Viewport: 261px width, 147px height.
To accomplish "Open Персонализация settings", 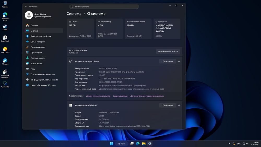I will click(x=44, y=47).
